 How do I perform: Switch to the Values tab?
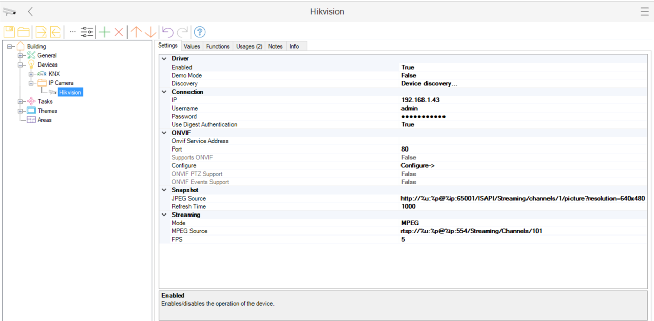coord(192,46)
